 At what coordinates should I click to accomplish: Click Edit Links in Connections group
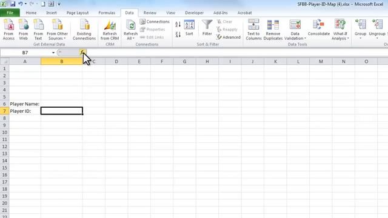point(152,37)
